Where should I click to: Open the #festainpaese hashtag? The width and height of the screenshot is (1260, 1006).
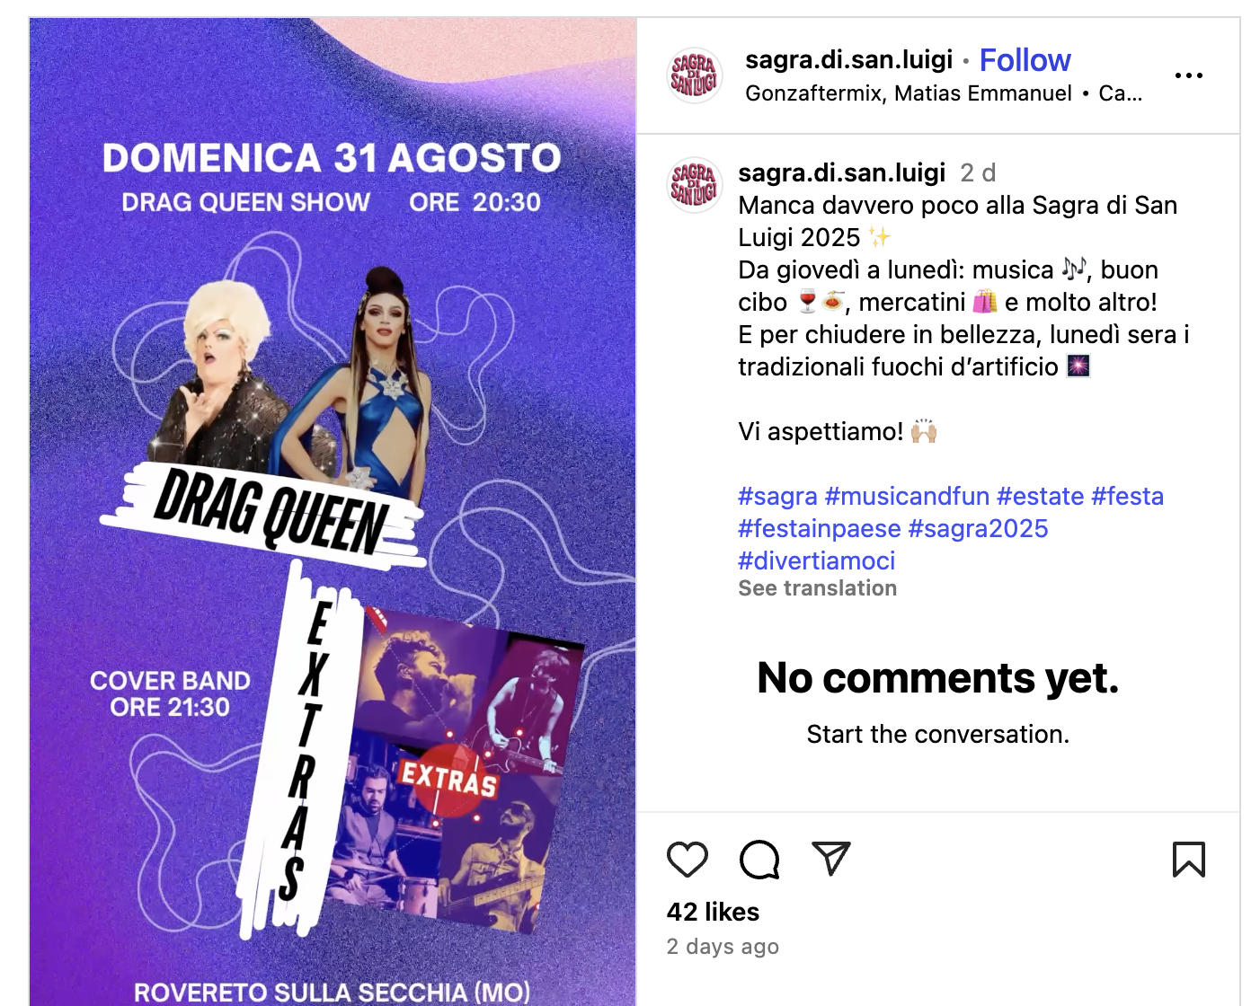[819, 528]
